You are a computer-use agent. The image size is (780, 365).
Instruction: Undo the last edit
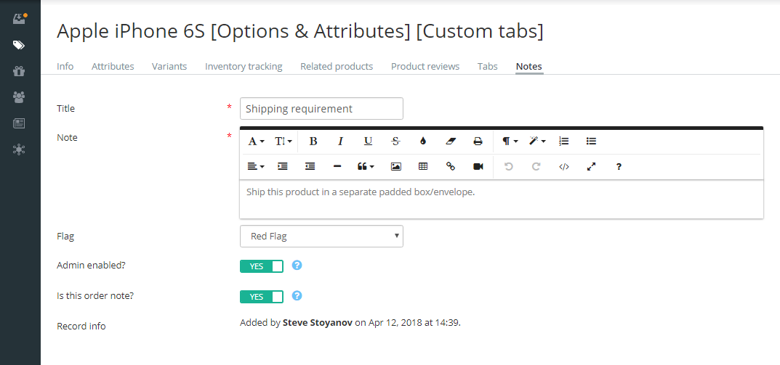[508, 167]
